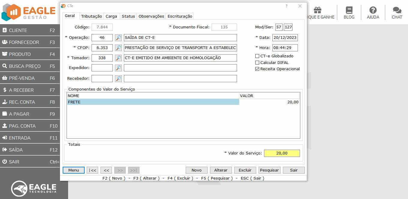Click the Novo button
The image size is (408, 199).
tap(196, 170)
